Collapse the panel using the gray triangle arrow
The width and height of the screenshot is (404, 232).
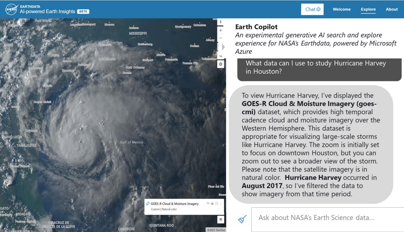pyautogui.click(x=223, y=47)
